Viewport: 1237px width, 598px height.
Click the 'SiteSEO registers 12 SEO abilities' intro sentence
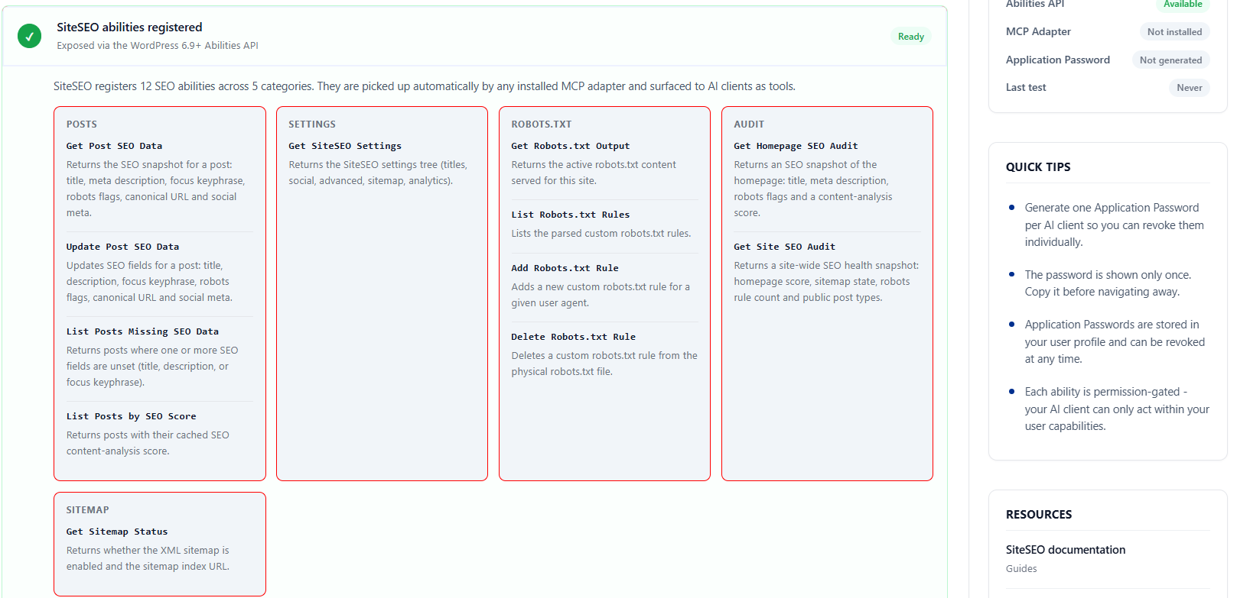coord(425,86)
